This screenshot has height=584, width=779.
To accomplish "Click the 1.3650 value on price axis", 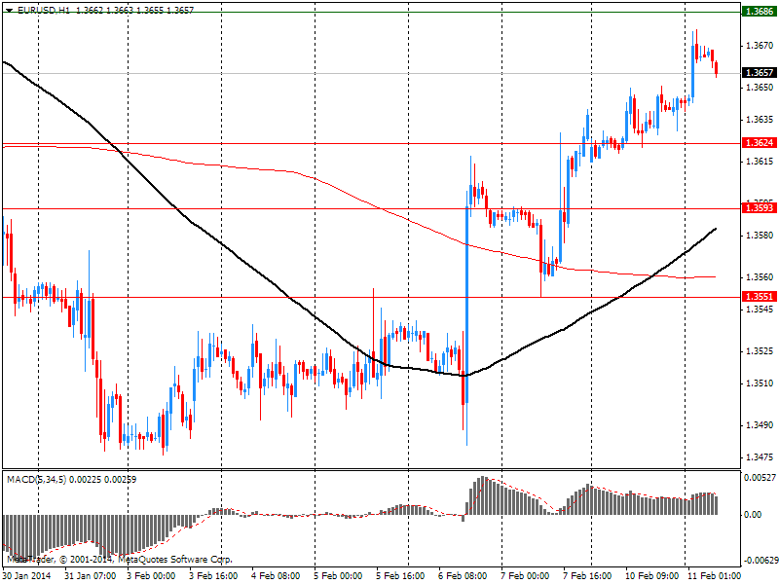I will coord(760,88).
